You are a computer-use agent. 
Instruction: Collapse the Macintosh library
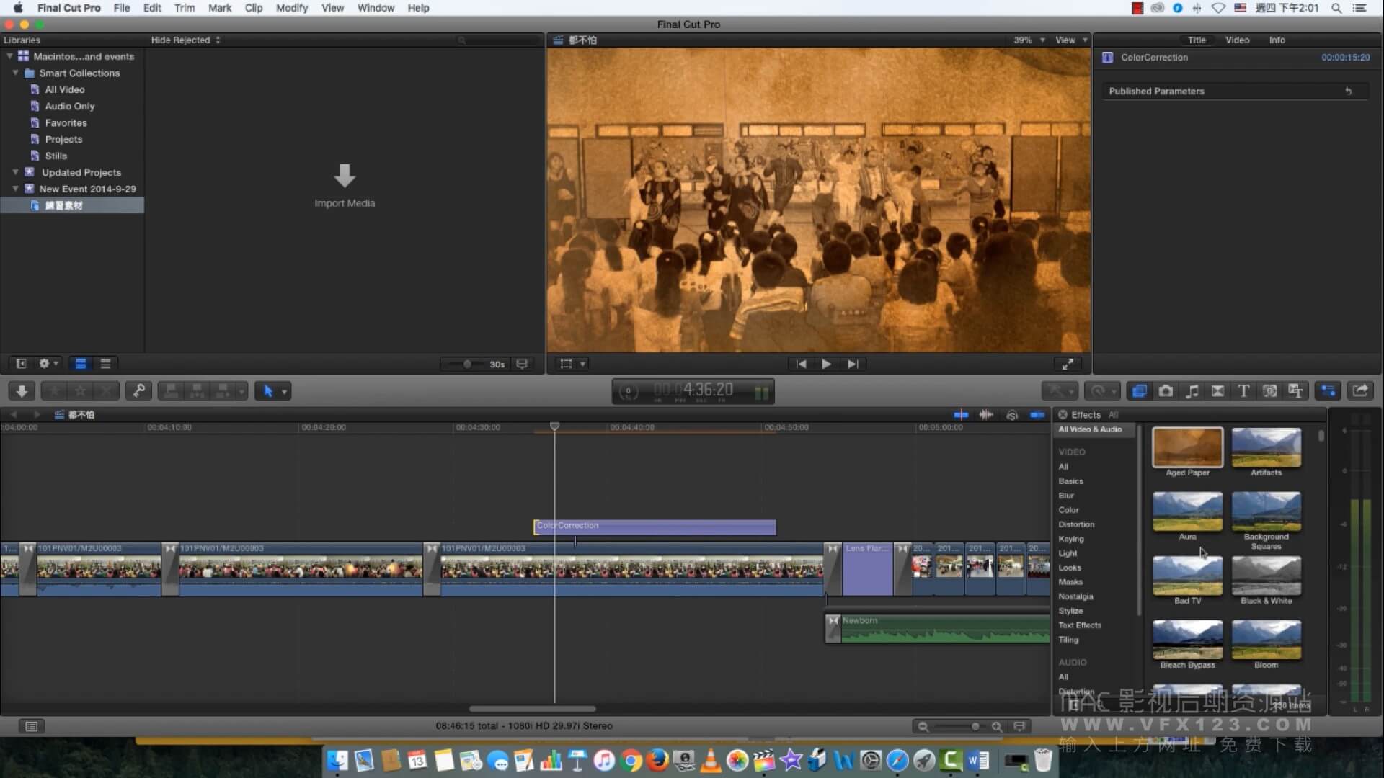[x=9, y=56]
